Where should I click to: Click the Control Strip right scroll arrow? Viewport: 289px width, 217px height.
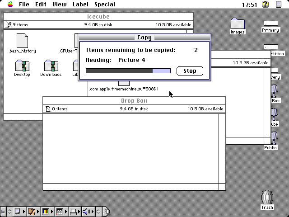[98, 212]
